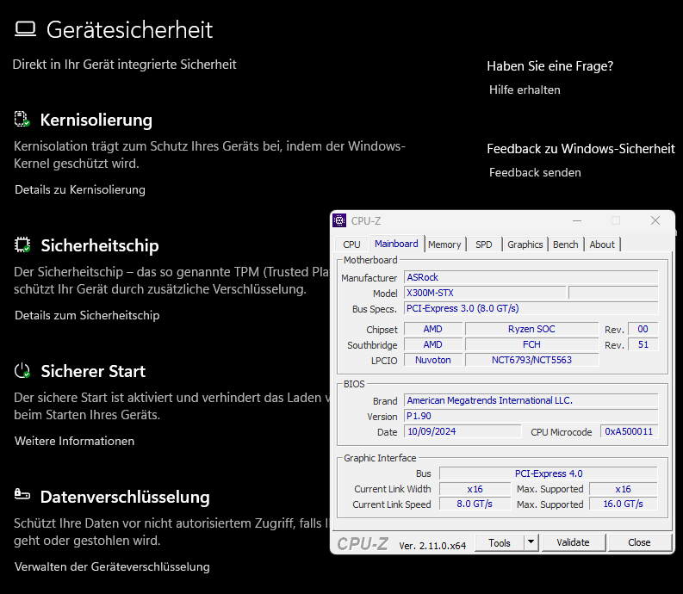Minimize the CPU-Z window
The height and width of the screenshot is (594, 683).
pos(577,220)
